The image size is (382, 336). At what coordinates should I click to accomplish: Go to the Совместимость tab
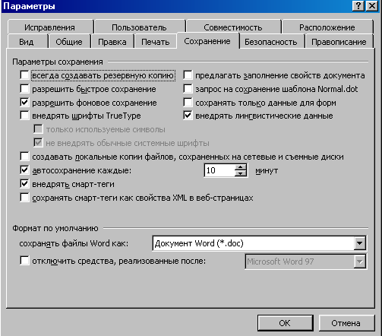[233, 27]
